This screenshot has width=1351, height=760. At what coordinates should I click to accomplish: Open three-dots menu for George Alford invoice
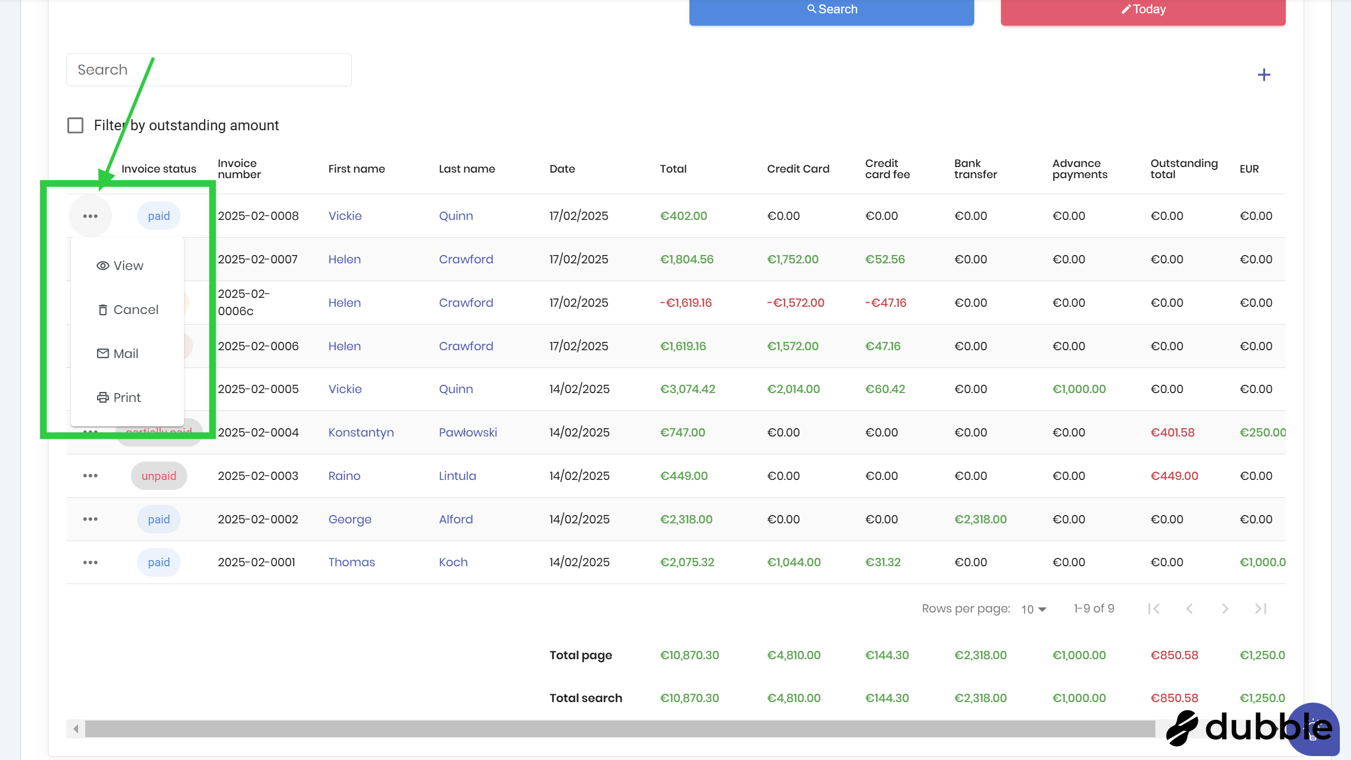pos(90,519)
